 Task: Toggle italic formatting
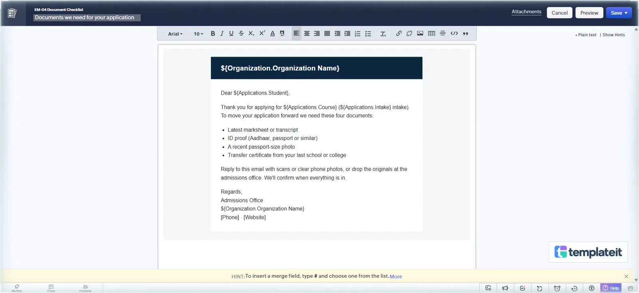(222, 34)
